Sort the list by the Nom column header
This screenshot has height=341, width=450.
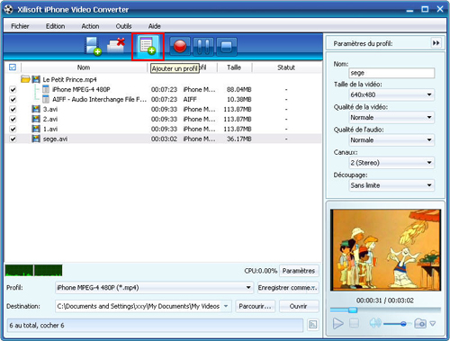coord(84,67)
